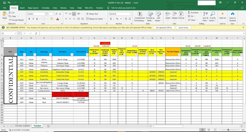Screen dimensions: 246x132
Task: Open the Font name Calibri dropdown
Action: (45, 14)
